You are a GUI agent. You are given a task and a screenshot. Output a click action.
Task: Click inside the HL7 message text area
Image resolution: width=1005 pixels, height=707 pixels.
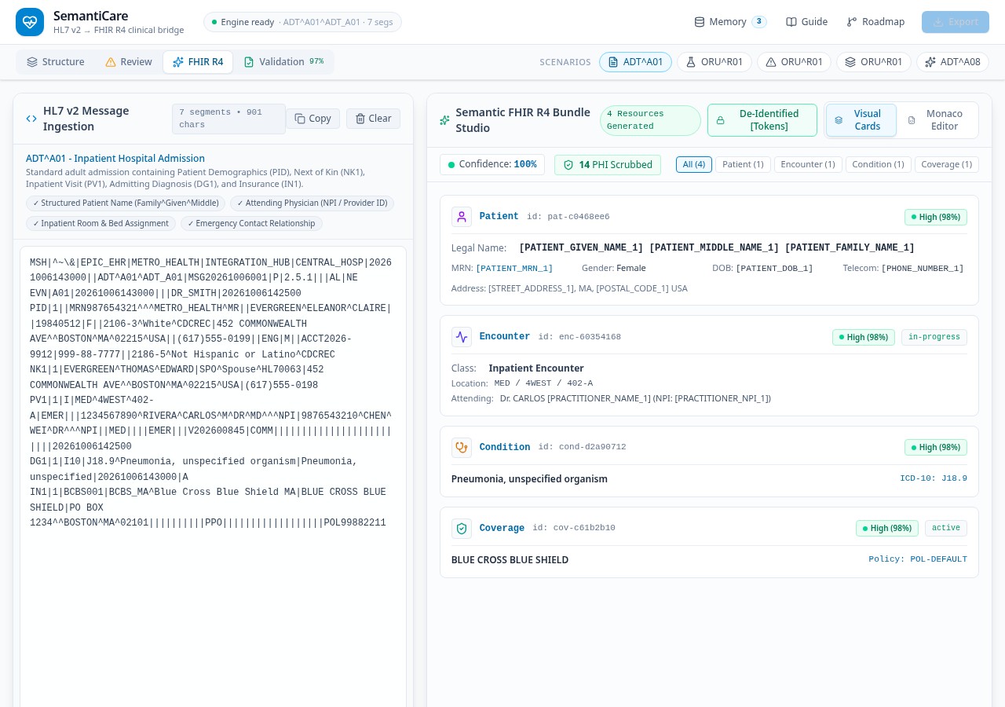[x=213, y=476]
